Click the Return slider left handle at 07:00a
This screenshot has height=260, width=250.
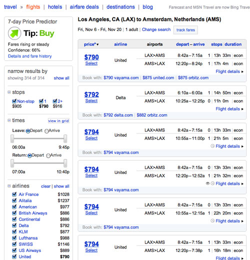click(12, 163)
